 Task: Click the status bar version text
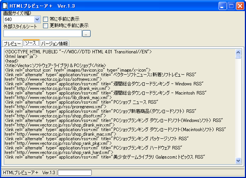pyautogui.click(x=29, y=173)
